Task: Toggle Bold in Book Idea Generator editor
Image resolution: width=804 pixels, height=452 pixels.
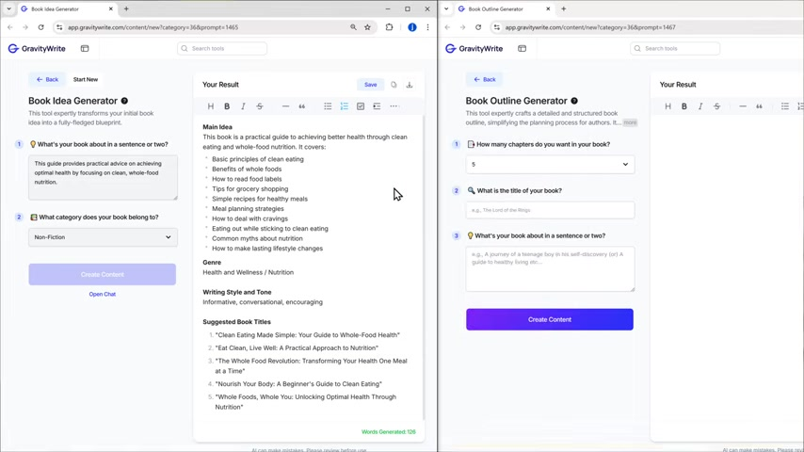Action: click(x=227, y=106)
